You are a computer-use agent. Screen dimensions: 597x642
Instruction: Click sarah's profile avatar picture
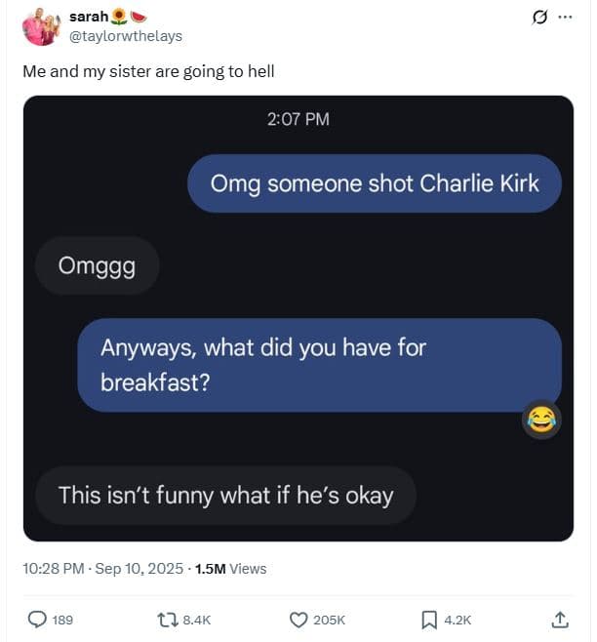coord(41,26)
